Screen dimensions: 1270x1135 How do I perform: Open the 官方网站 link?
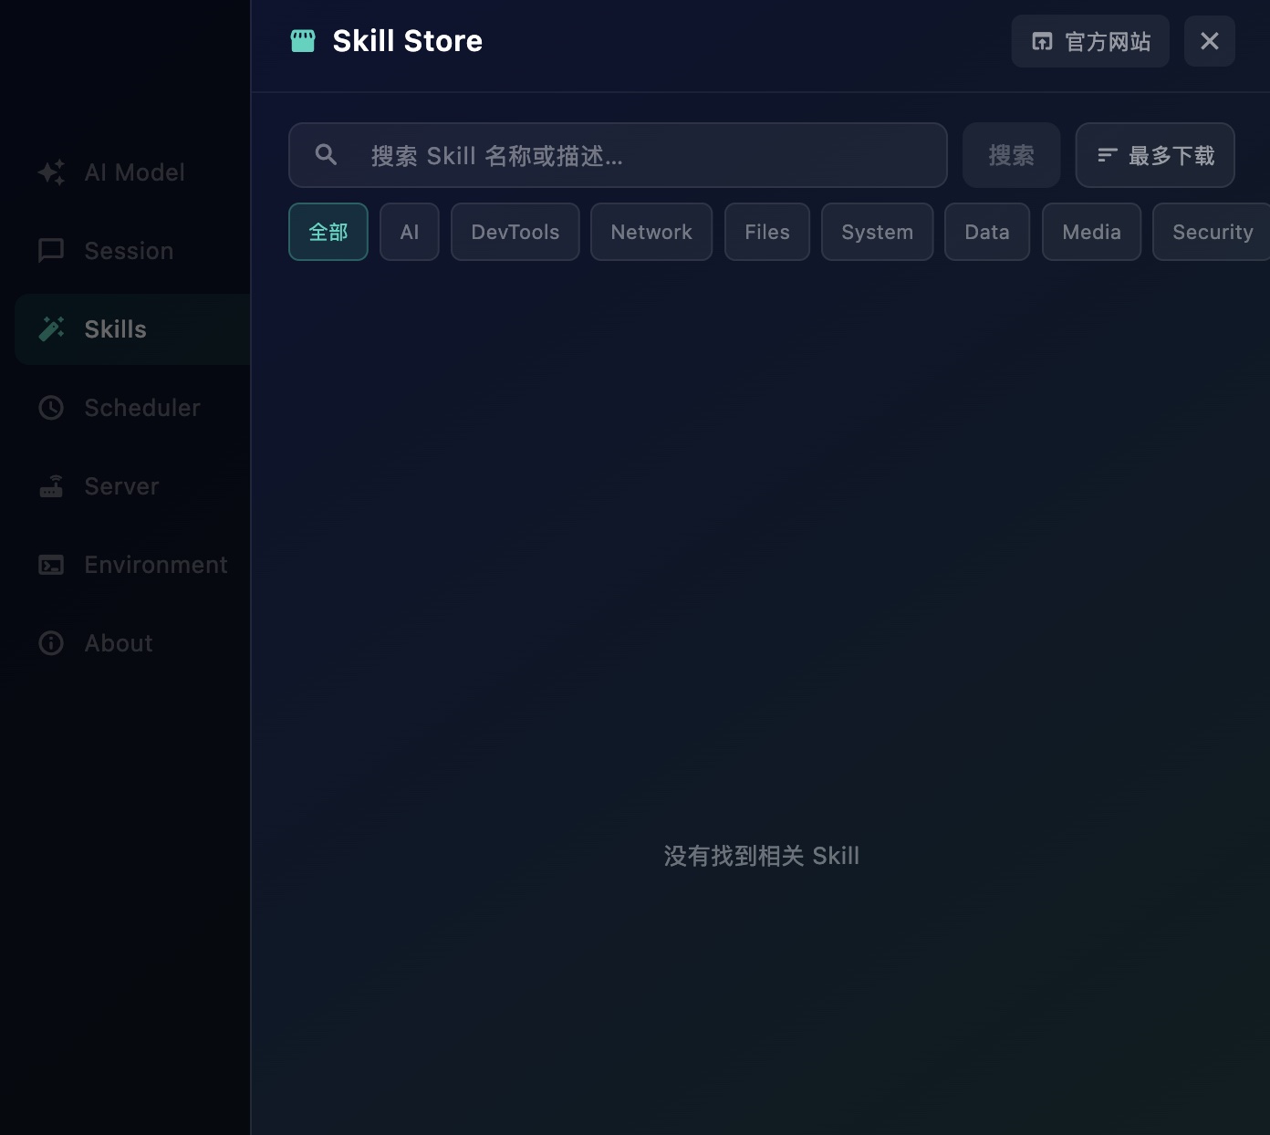(1089, 41)
